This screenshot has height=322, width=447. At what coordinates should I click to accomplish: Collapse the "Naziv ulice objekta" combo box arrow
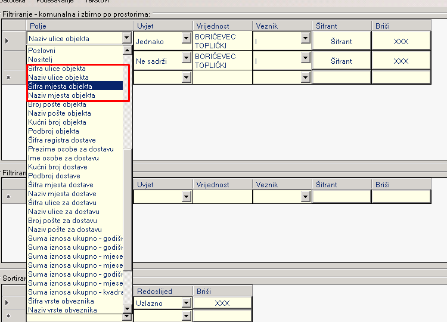click(126, 39)
